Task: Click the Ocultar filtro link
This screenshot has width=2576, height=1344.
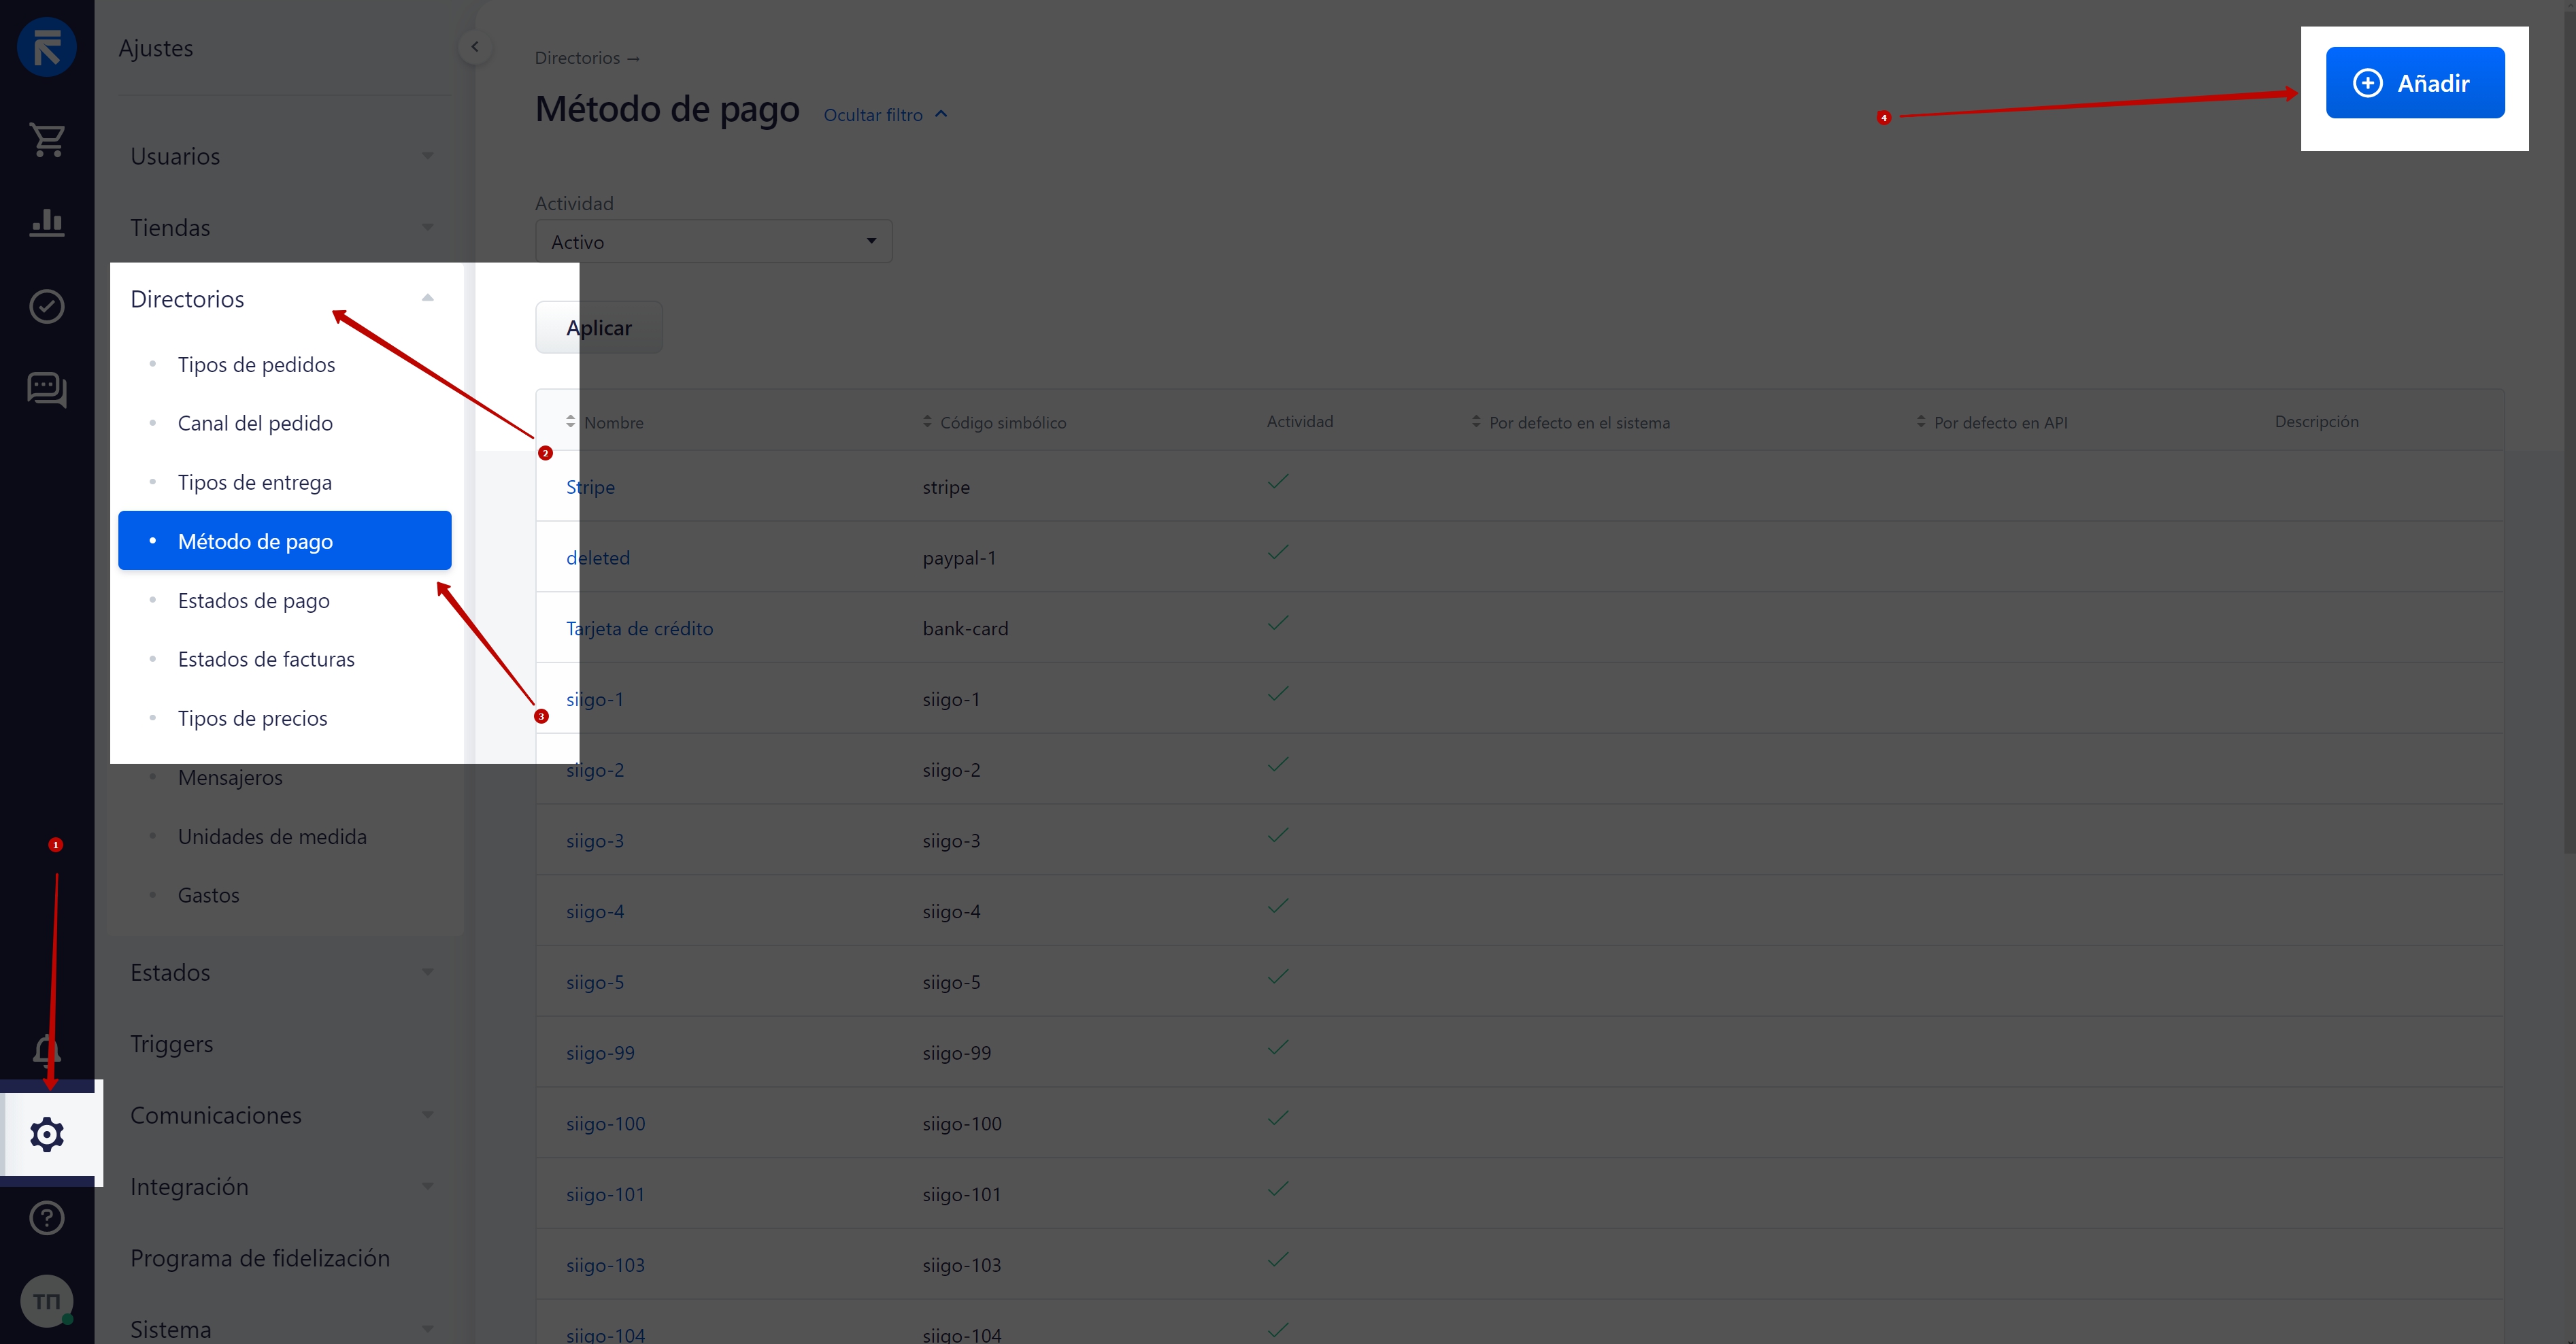Action: coord(885,115)
